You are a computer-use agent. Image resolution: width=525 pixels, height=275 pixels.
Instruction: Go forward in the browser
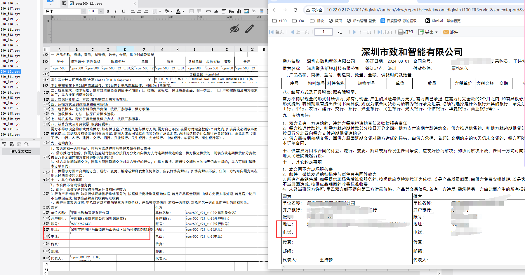(285, 10)
